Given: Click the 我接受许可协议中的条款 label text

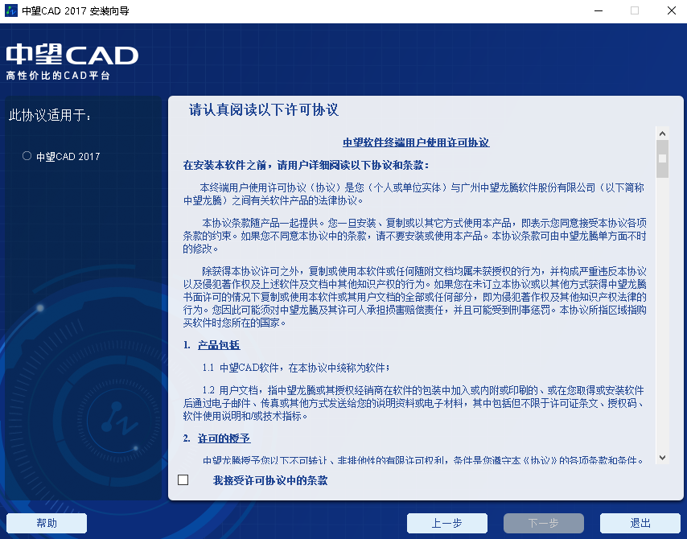Looking at the screenshot, I should coord(270,480).
